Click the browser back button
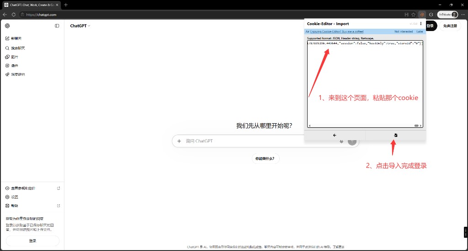This screenshot has width=468, height=251. point(5,14)
